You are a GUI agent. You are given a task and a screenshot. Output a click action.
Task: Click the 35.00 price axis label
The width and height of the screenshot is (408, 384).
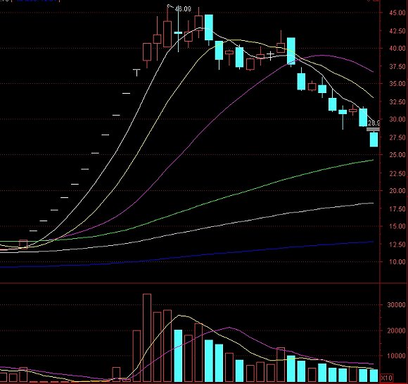pos(397,84)
